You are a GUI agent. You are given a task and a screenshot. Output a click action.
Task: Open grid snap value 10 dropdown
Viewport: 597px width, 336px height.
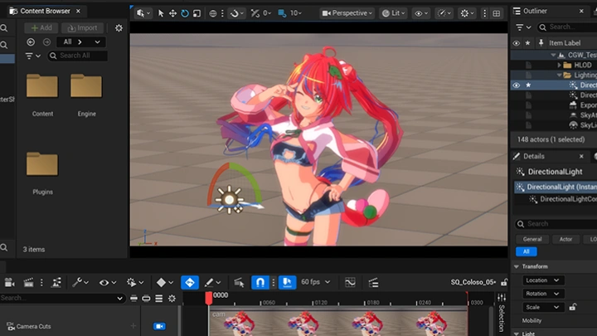coord(289,13)
